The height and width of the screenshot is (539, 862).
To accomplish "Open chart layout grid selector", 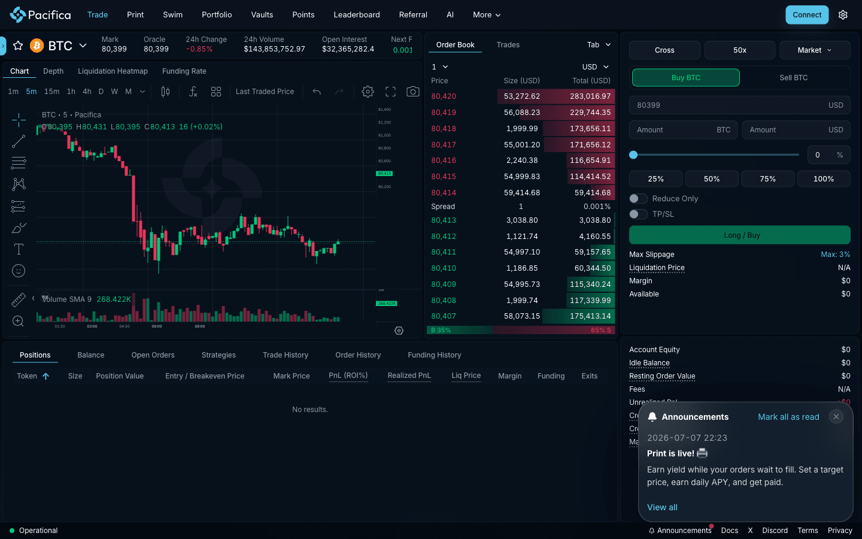I will 216,92.
